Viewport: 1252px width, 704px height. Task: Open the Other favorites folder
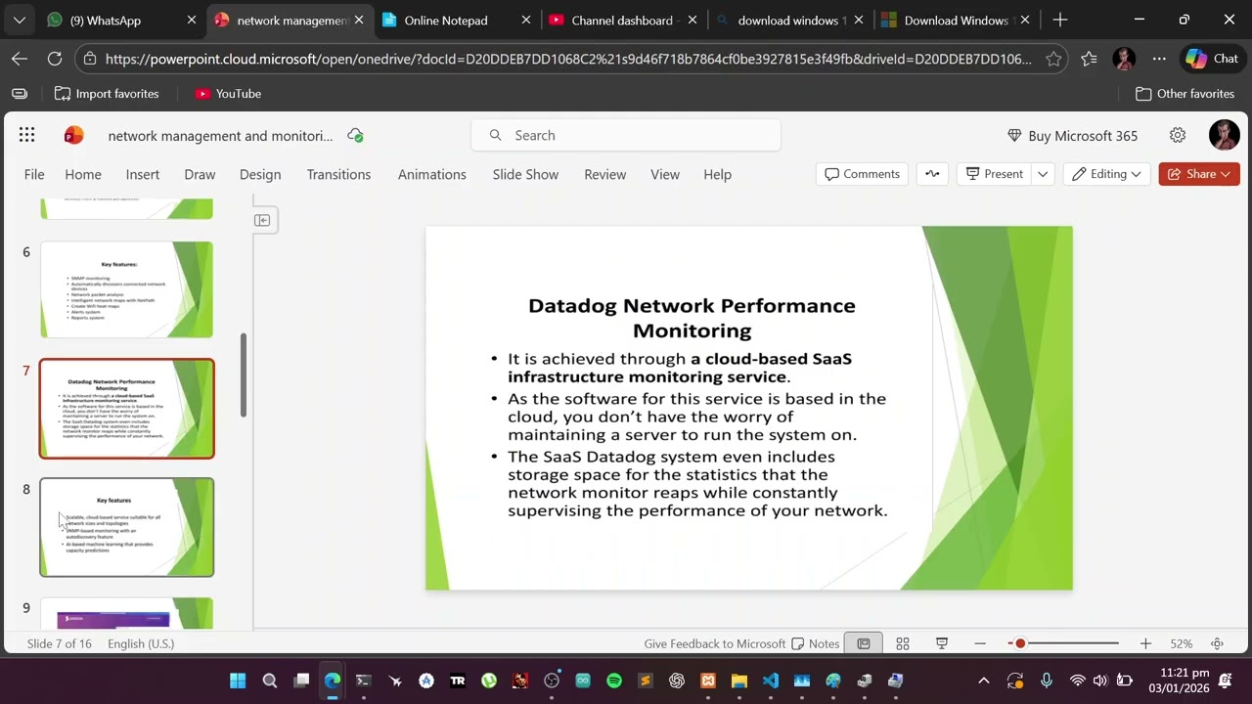click(x=1185, y=94)
